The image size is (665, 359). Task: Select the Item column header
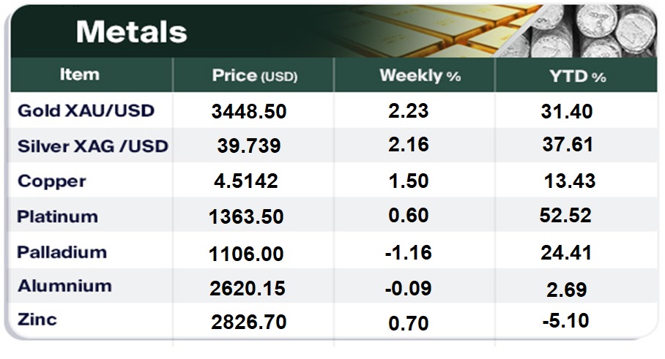[x=78, y=75]
